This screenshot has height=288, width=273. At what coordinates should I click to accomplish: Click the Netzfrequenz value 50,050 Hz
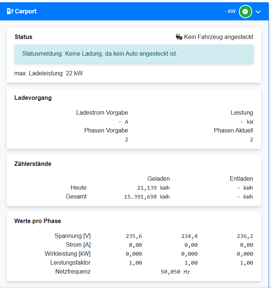175,272
